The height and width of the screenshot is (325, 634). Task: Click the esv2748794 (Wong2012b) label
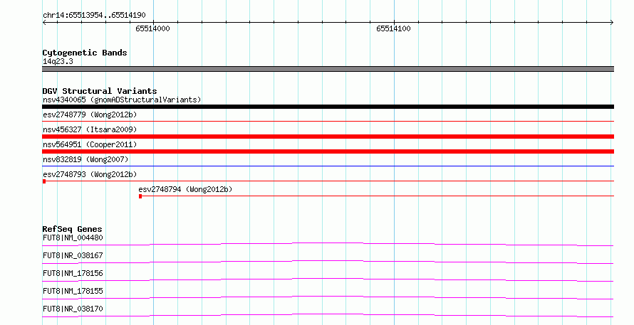click(x=185, y=189)
